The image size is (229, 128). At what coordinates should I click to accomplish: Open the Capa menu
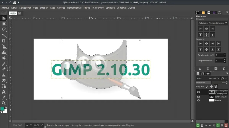[52, 8]
